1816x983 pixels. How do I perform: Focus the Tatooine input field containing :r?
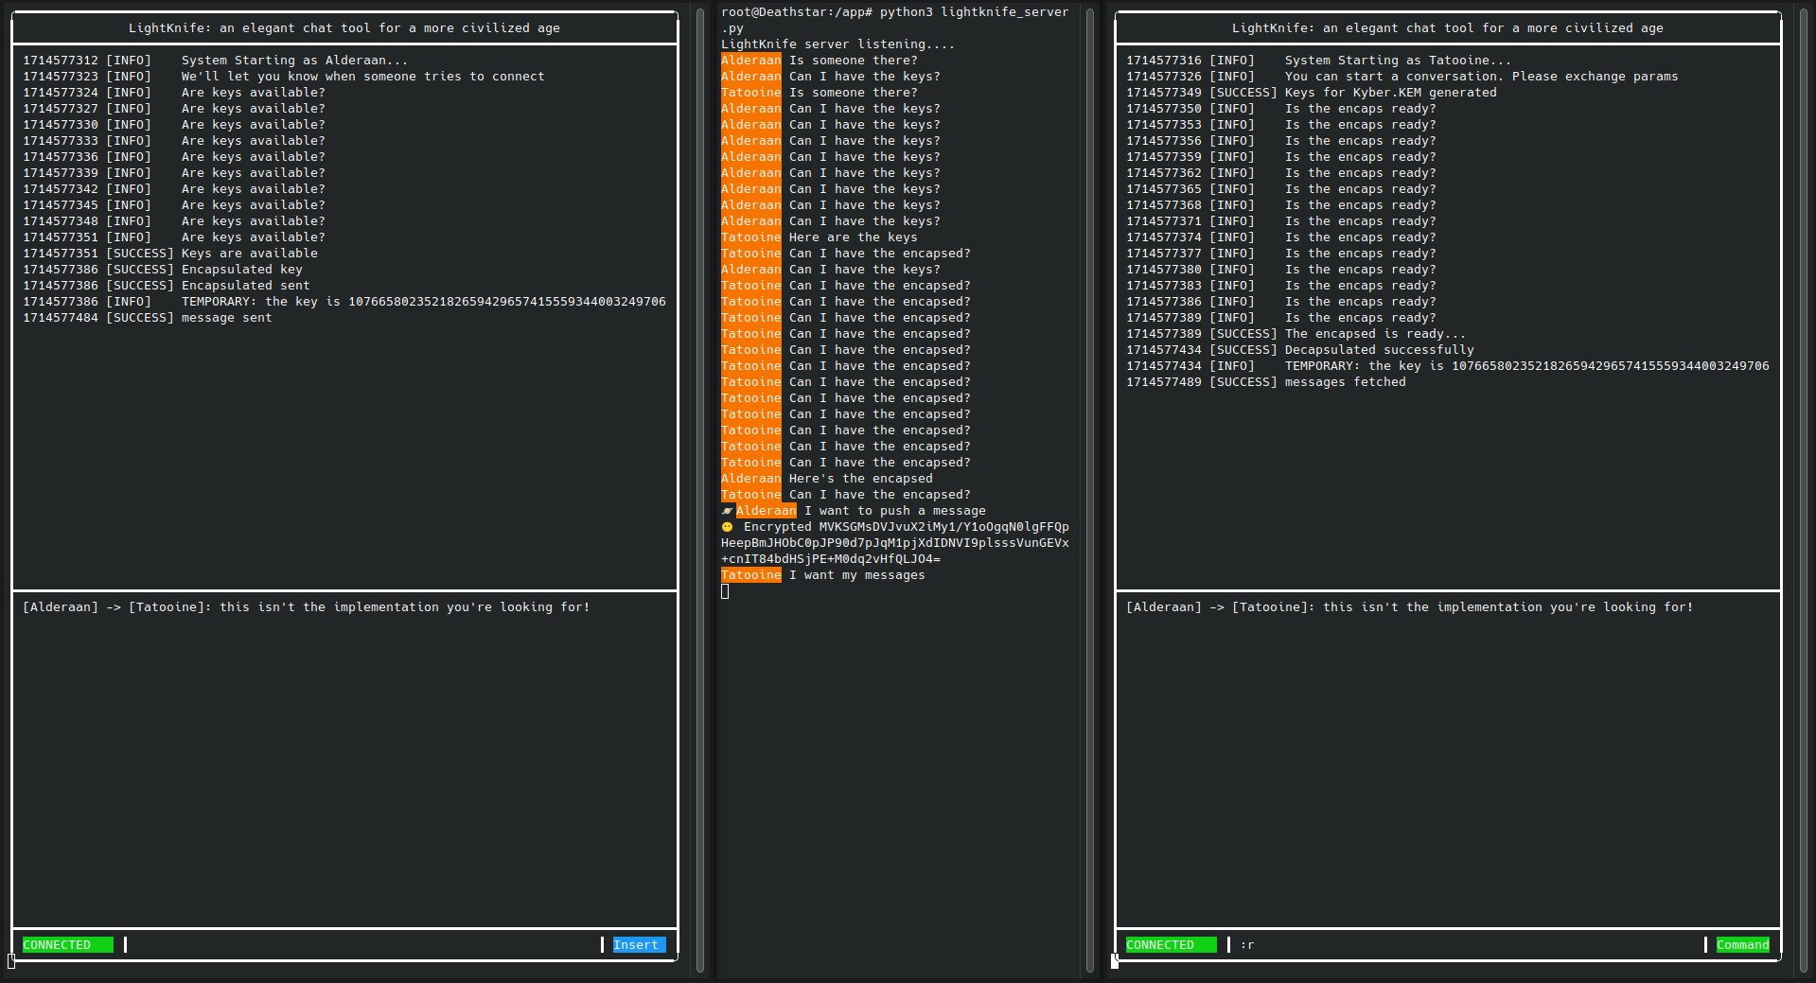tap(1467, 944)
